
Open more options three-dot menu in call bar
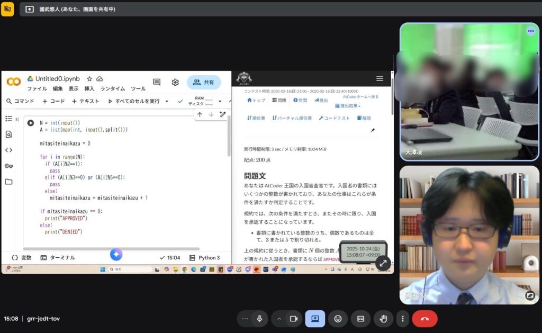click(x=403, y=319)
